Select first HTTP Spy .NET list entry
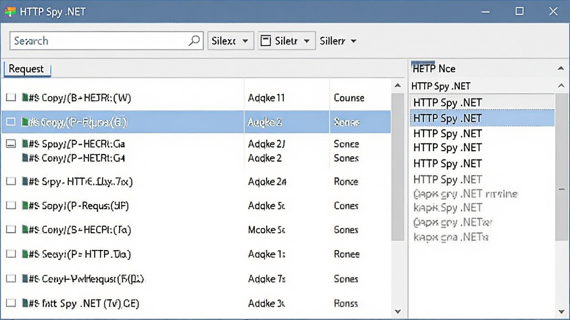 (x=482, y=102)
